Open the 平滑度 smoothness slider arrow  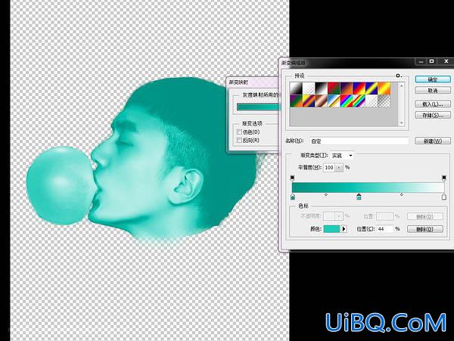click(339, 167)
